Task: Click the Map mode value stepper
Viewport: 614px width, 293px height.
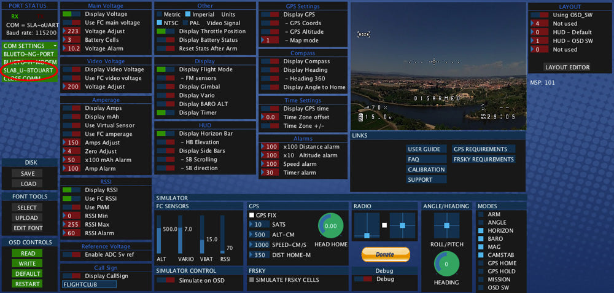Action: click(270, 41)
